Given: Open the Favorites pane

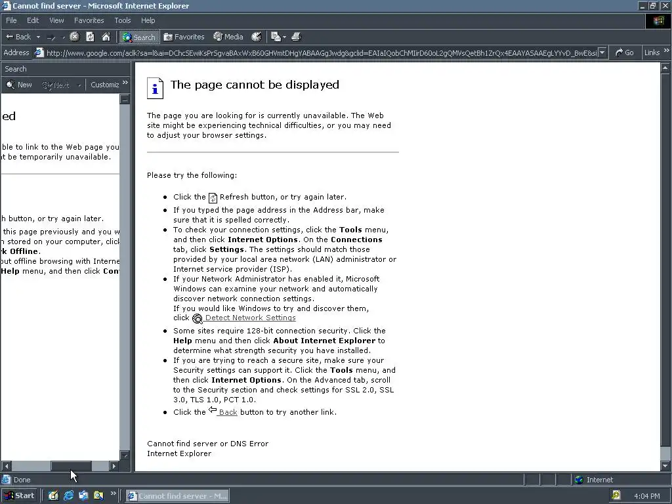Looking at the screenshot, I should pos(184,37).
